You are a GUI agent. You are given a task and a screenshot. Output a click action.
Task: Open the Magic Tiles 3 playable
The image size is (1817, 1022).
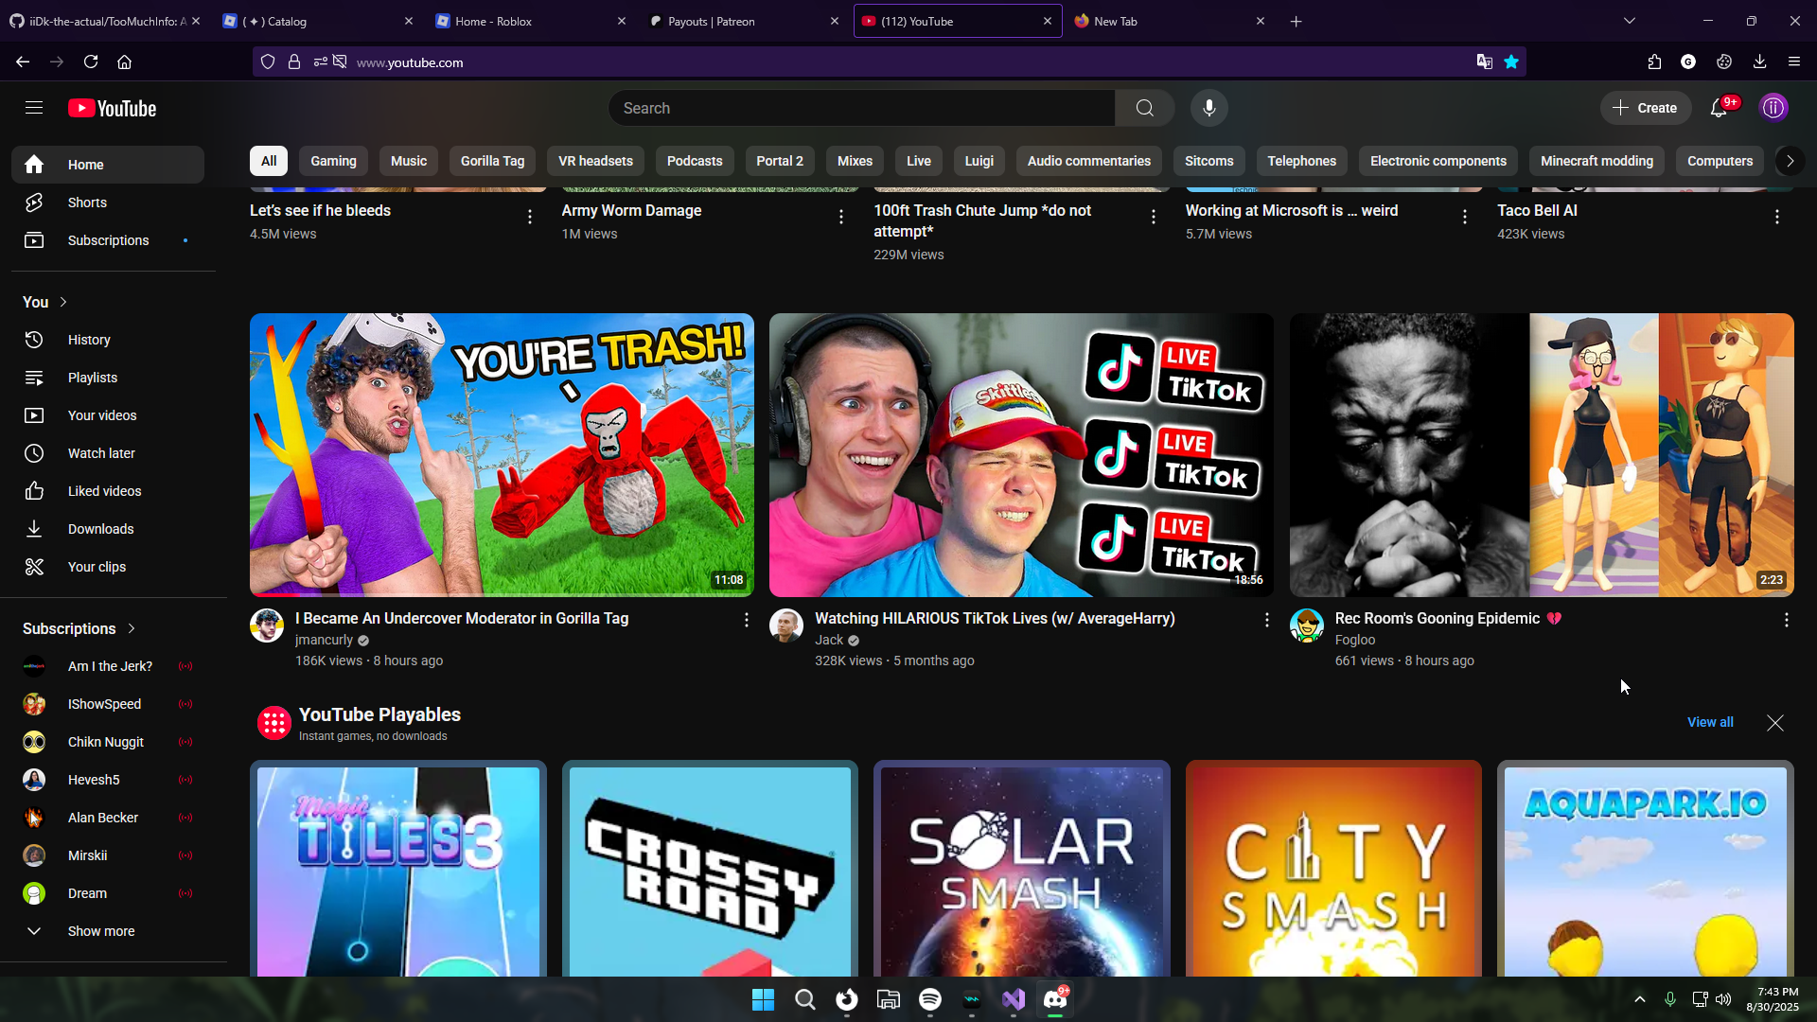pos(398,868)
